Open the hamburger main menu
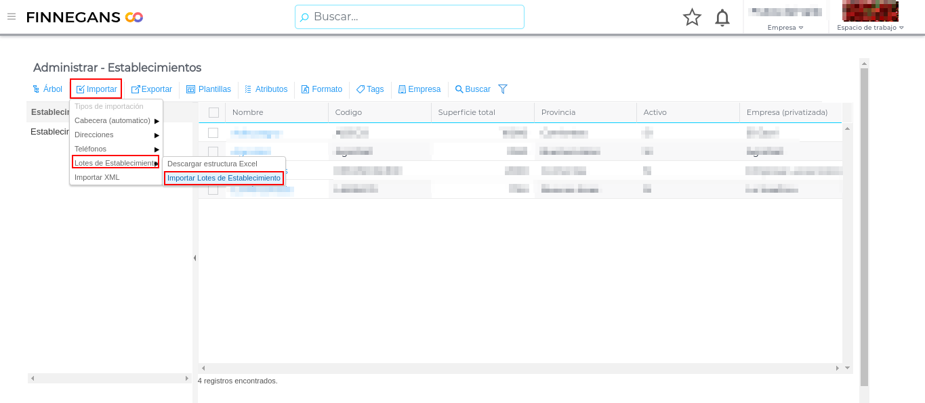 click(x=12, y=16)
